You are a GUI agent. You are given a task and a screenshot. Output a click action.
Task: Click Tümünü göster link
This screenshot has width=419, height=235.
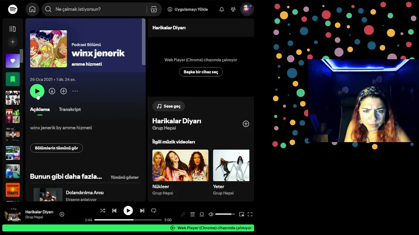[124, 177]
